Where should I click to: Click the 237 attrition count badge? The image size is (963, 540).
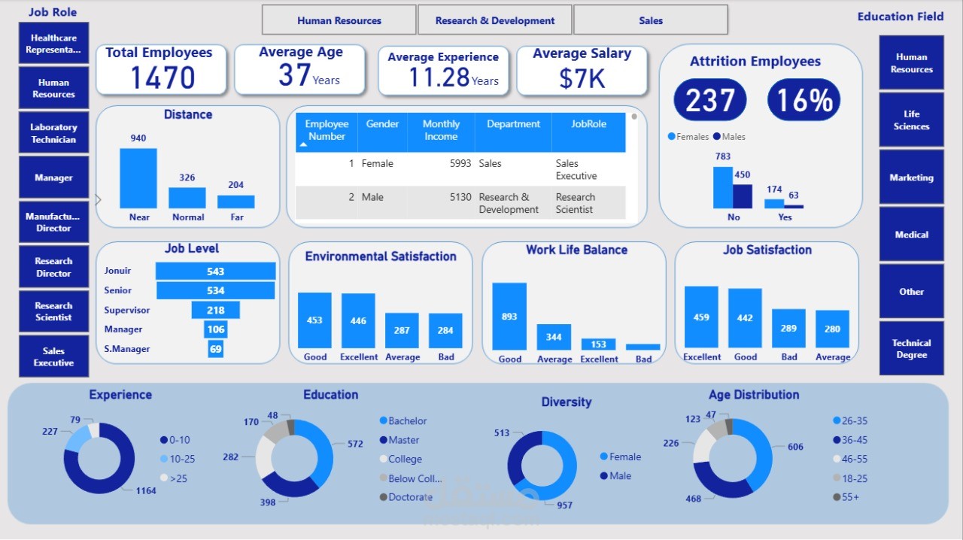(710, 100)
